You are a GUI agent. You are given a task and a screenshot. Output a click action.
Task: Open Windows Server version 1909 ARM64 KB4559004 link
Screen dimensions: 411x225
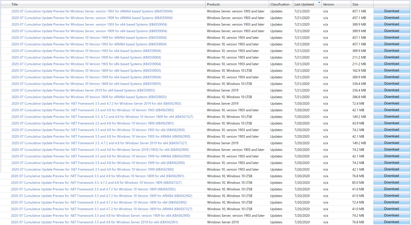pos(92,18)
